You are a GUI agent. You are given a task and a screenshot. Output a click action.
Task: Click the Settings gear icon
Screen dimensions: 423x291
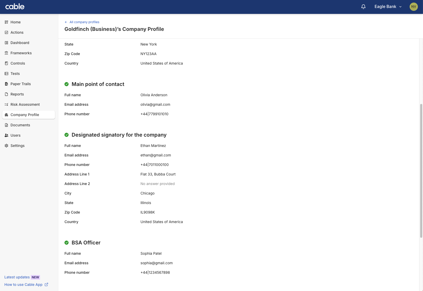coord(6,146)
